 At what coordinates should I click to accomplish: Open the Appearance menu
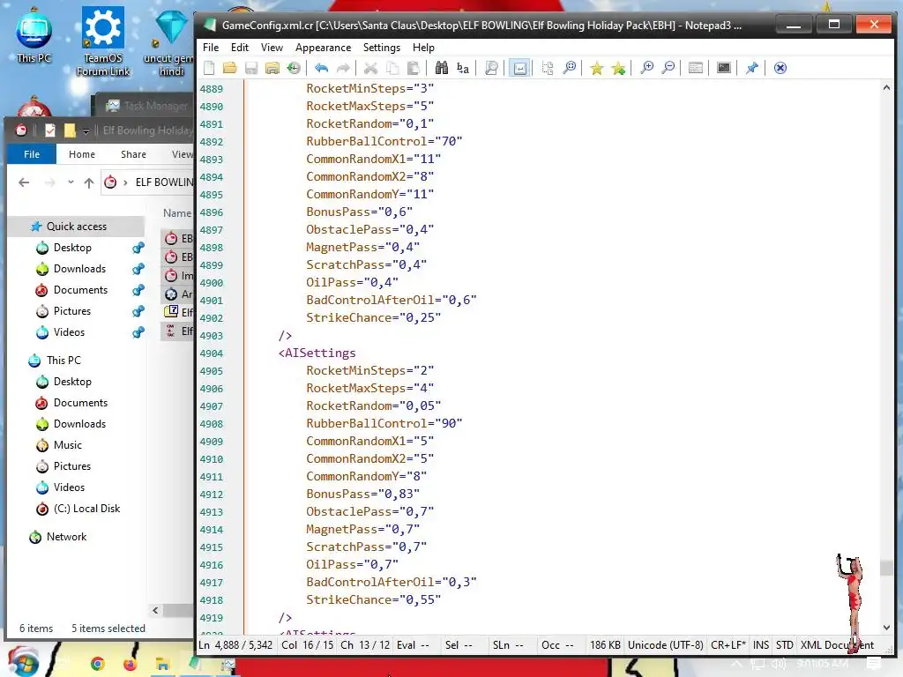(x=323, y=48)
